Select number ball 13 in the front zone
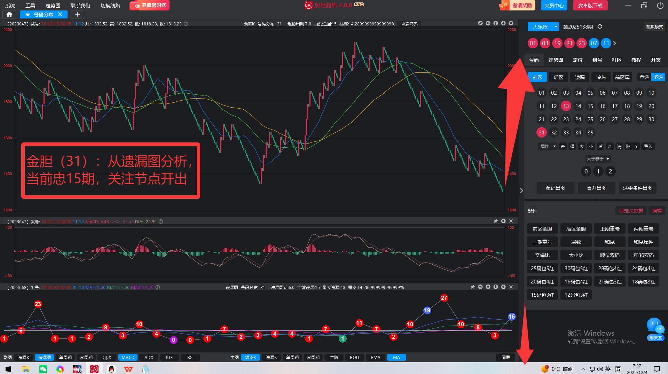This screenshot has width=668, height=374. [x=566, y=106]
